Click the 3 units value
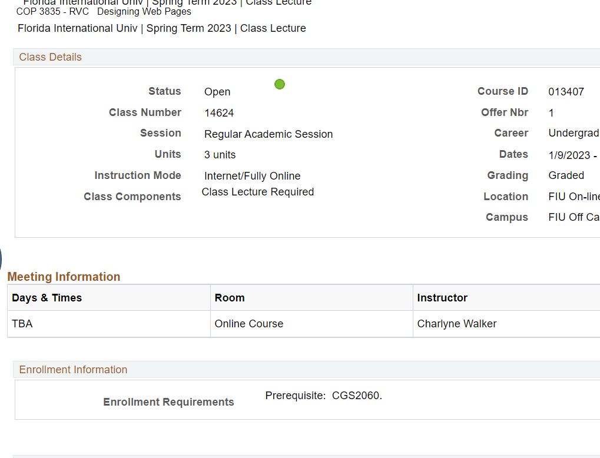 (220, 155)
